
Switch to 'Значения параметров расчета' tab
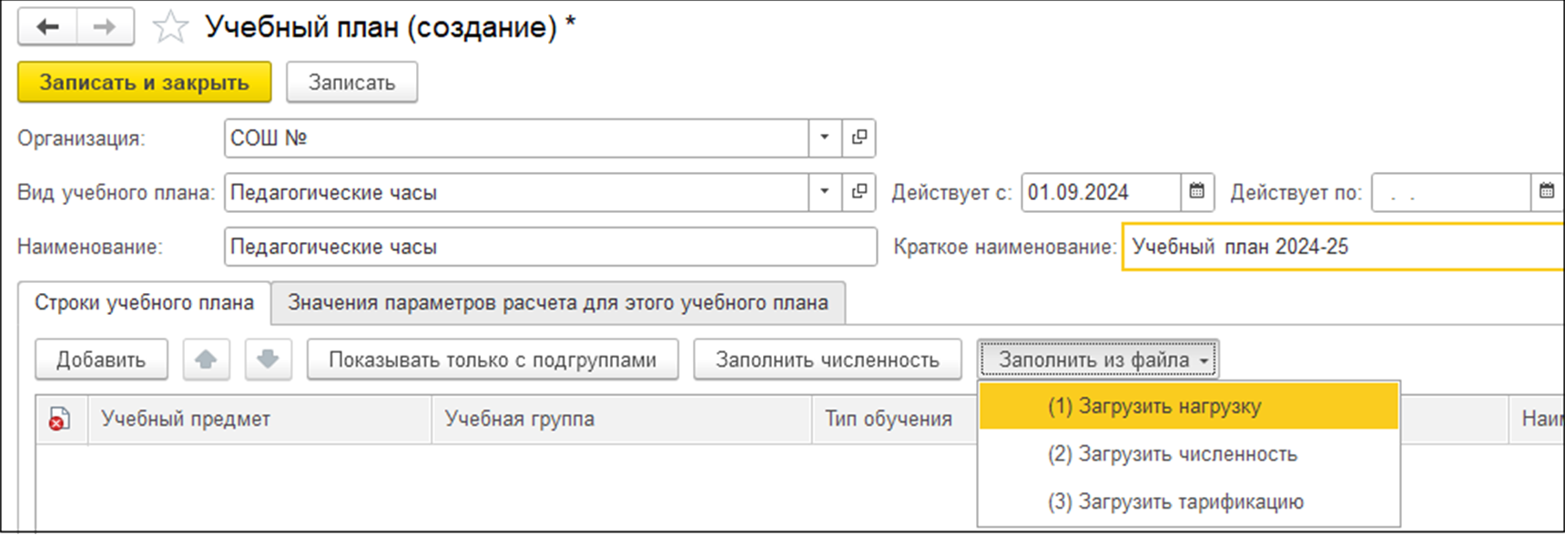[557, 303]
